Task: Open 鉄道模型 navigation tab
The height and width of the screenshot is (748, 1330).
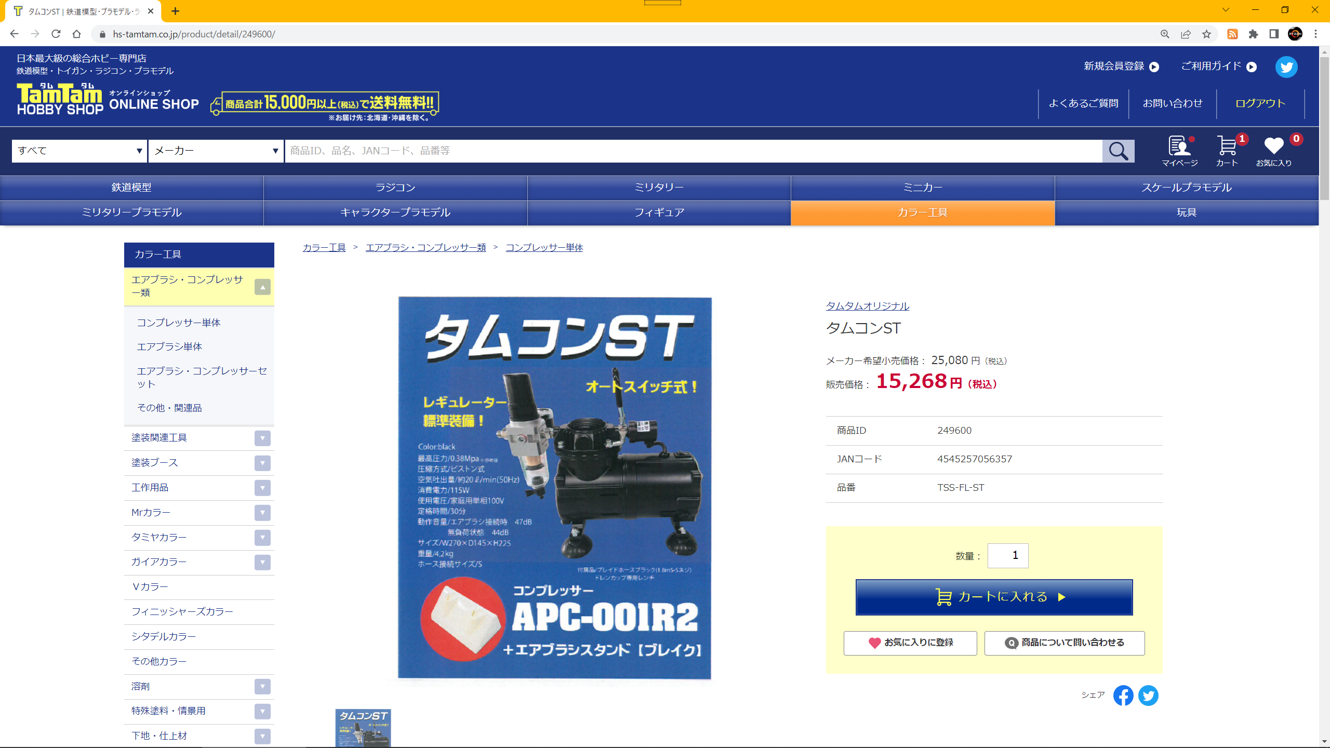Action: (x=131, y=188)
